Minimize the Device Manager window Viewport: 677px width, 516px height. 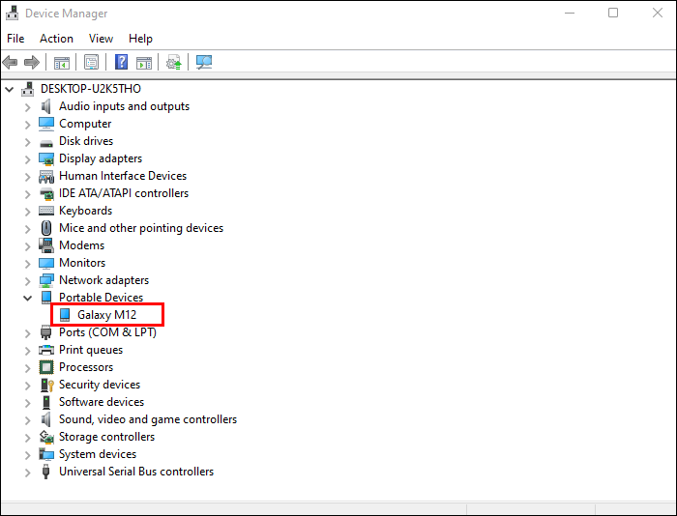570,13
